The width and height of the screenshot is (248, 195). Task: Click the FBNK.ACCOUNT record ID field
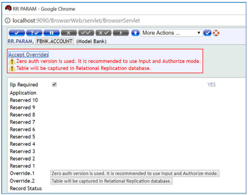click(54, 41)
